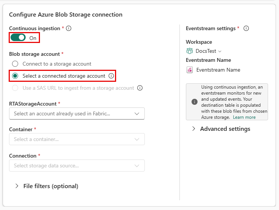Click the DocsTest workspace people icon

click(190, 51)
